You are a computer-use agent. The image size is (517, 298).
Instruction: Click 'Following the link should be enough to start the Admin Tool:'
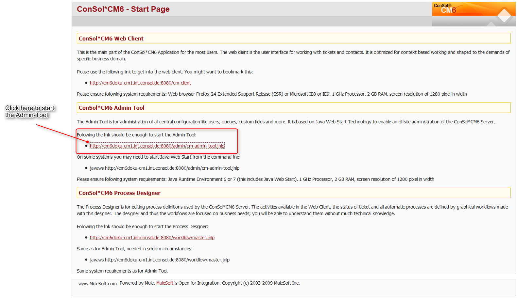[137, 135]
